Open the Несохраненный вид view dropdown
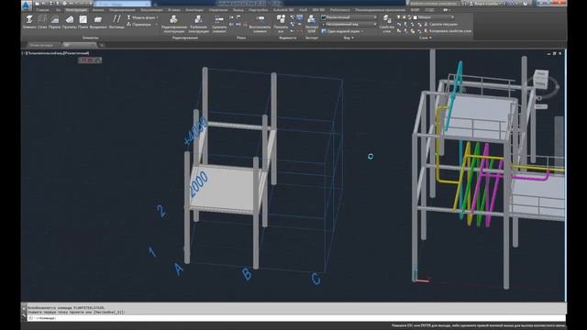 [x=349, y=25]
